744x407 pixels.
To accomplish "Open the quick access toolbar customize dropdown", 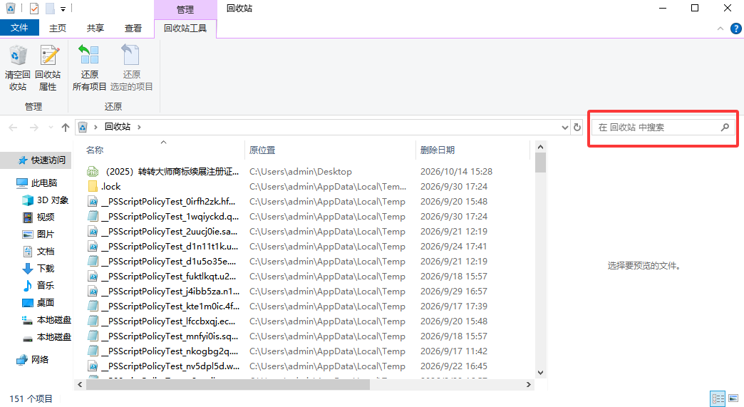I will [63, 9].
